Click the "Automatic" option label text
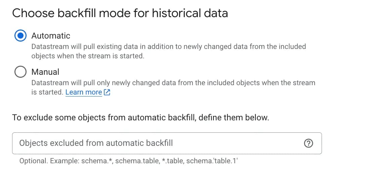 (51, 36)
